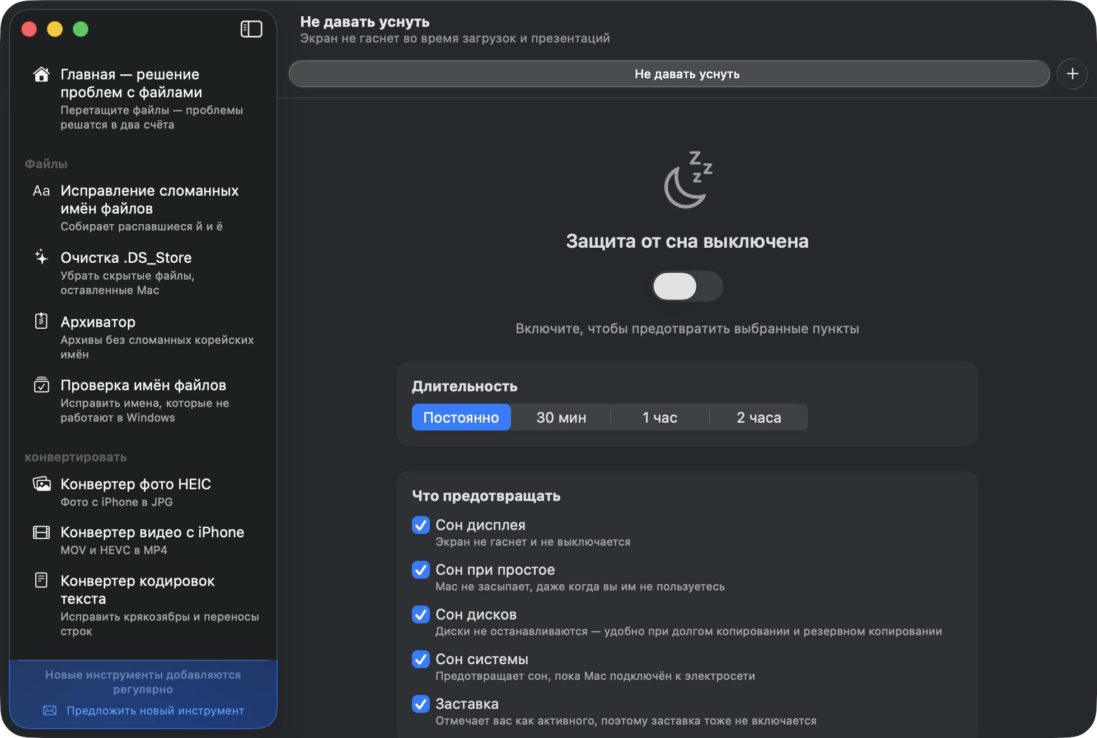Close the window with the red button
Screen dimensions: 1097x738
click(x=29, y=29)
